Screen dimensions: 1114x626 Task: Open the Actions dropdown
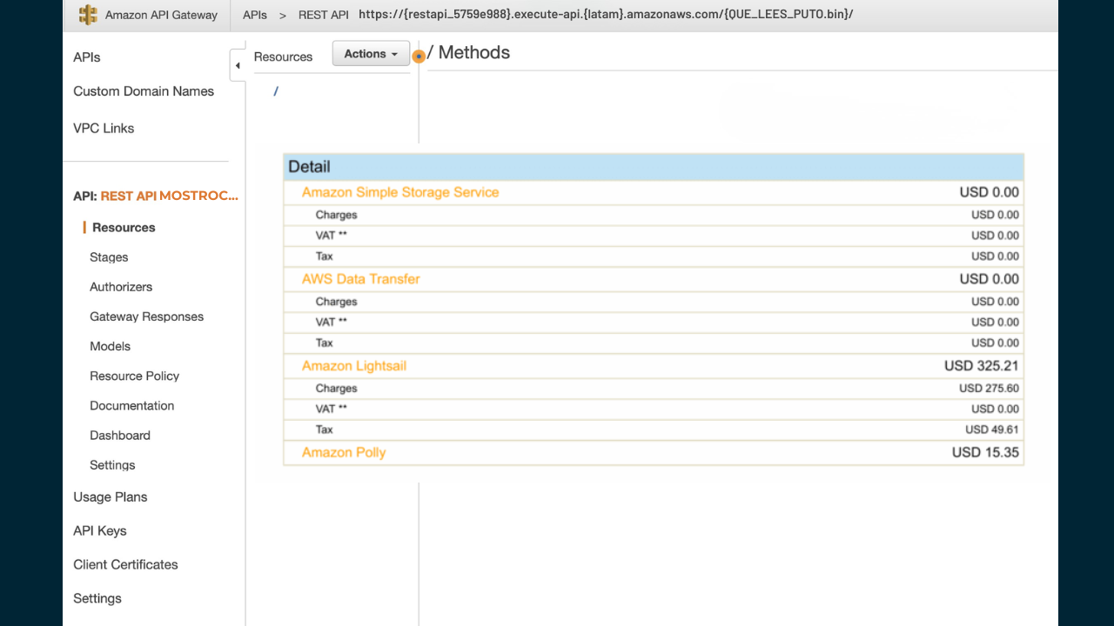pyautogui.click(x=371, y=54)
